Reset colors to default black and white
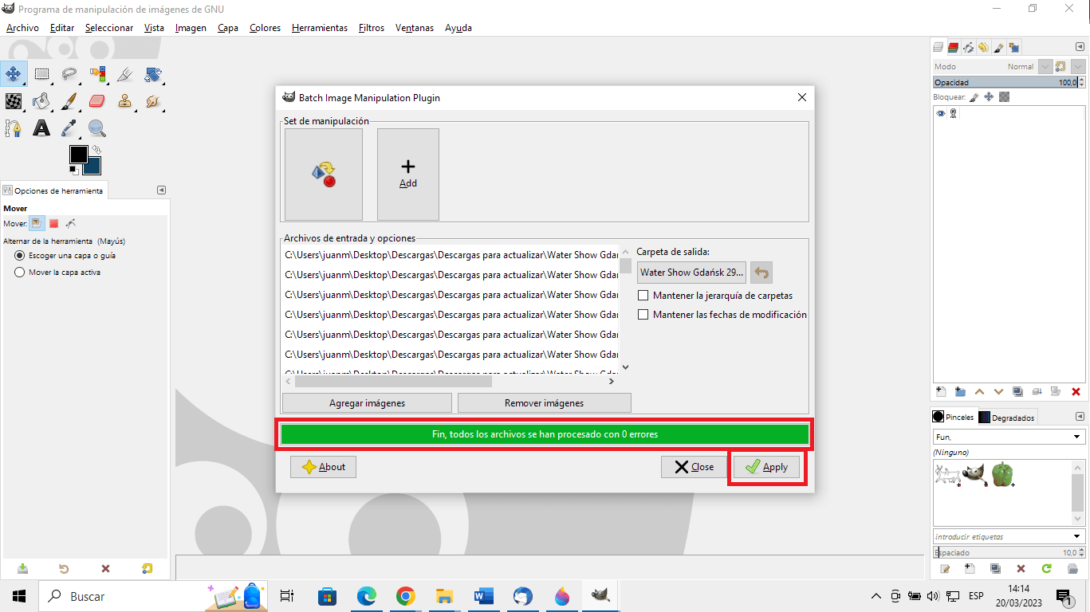Viewport: 1090px width, 612px height. click(73, 169)
